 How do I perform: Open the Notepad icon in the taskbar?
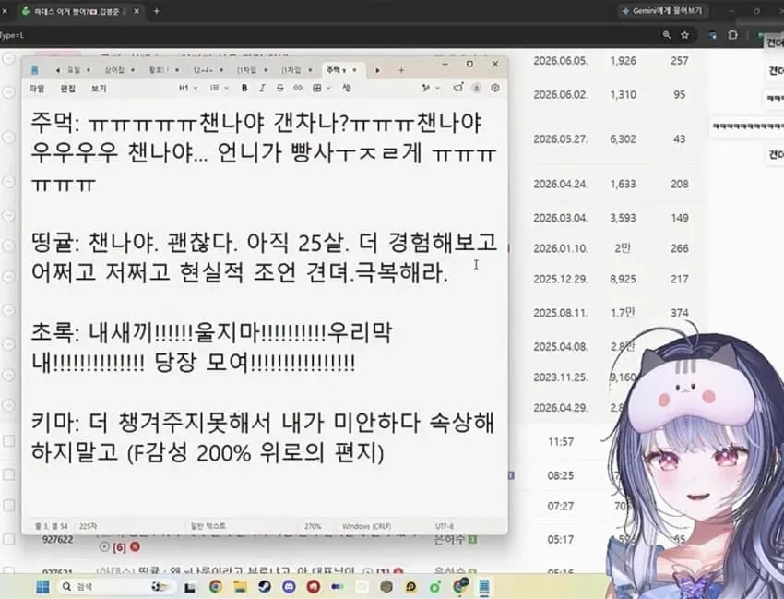click(484, 587)
